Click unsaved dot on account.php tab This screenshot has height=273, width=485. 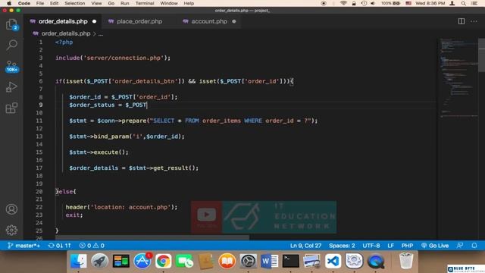pyautogui.click(x=234, y=21)
